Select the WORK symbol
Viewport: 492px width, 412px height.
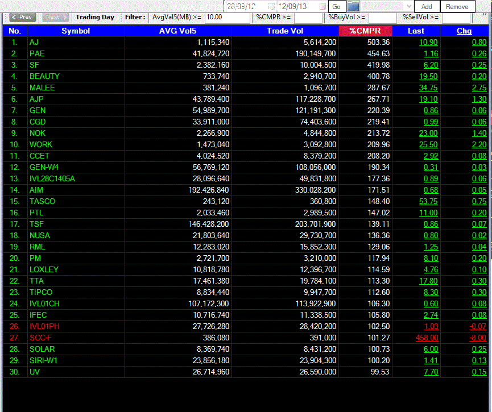tap(41, 144)
